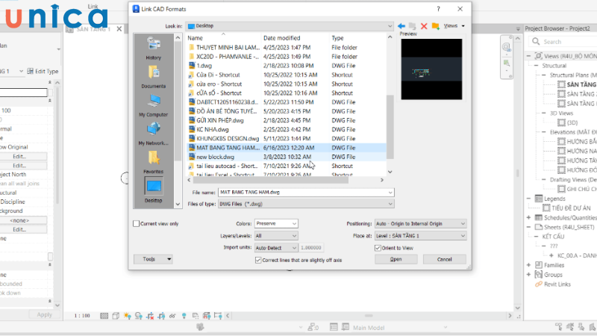
Task: Select the 1.dwg file
Action: click(x=204, y=66)
